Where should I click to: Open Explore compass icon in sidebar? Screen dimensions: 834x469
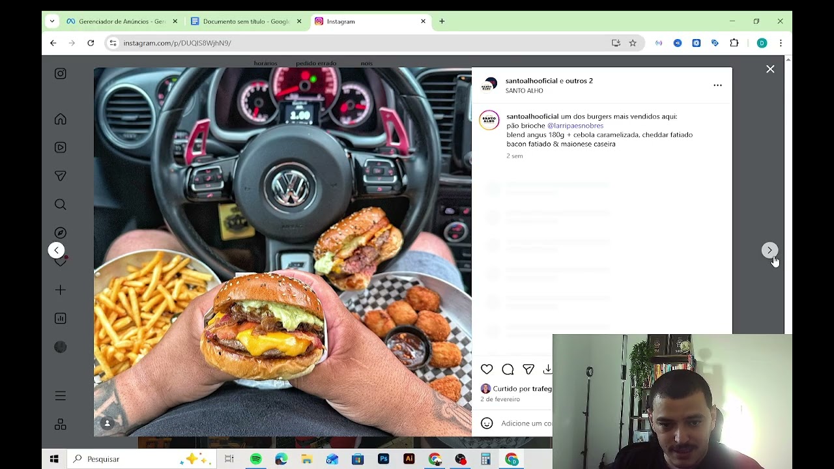(60, 233)
